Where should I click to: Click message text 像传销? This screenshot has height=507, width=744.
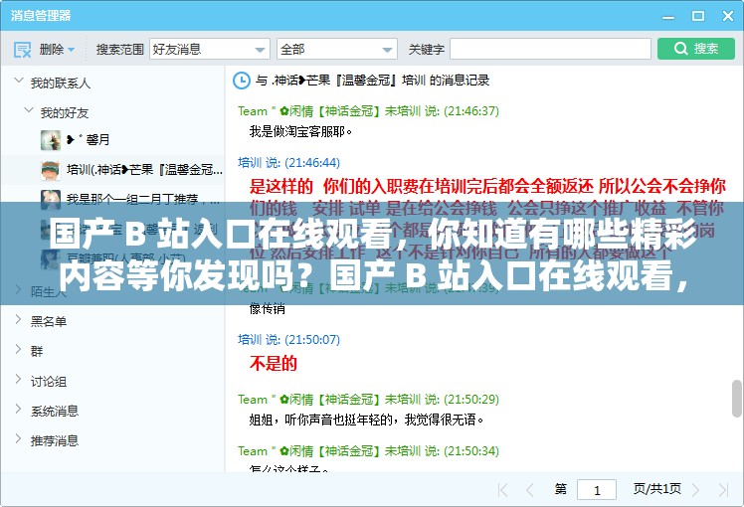[268, 309]
